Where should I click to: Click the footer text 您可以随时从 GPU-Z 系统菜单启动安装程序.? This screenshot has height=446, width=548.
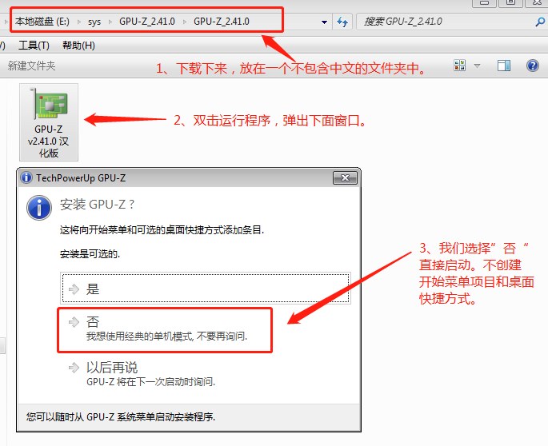[x=121, y=416]
